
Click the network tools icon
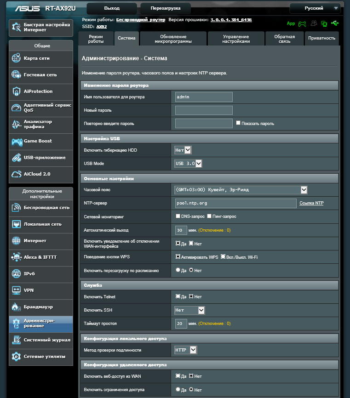[16, 356]
